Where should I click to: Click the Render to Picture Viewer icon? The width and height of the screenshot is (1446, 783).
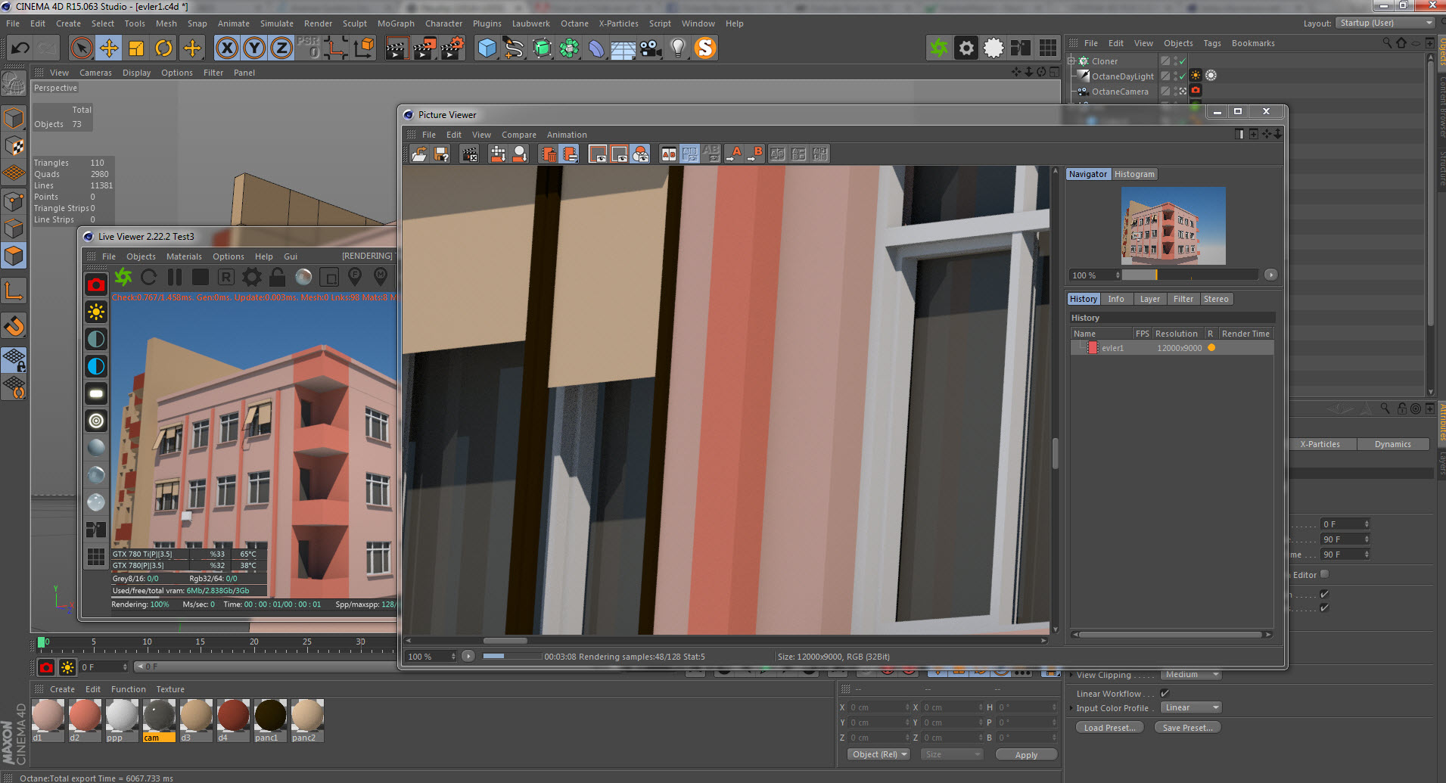click(x=424, y=48)
